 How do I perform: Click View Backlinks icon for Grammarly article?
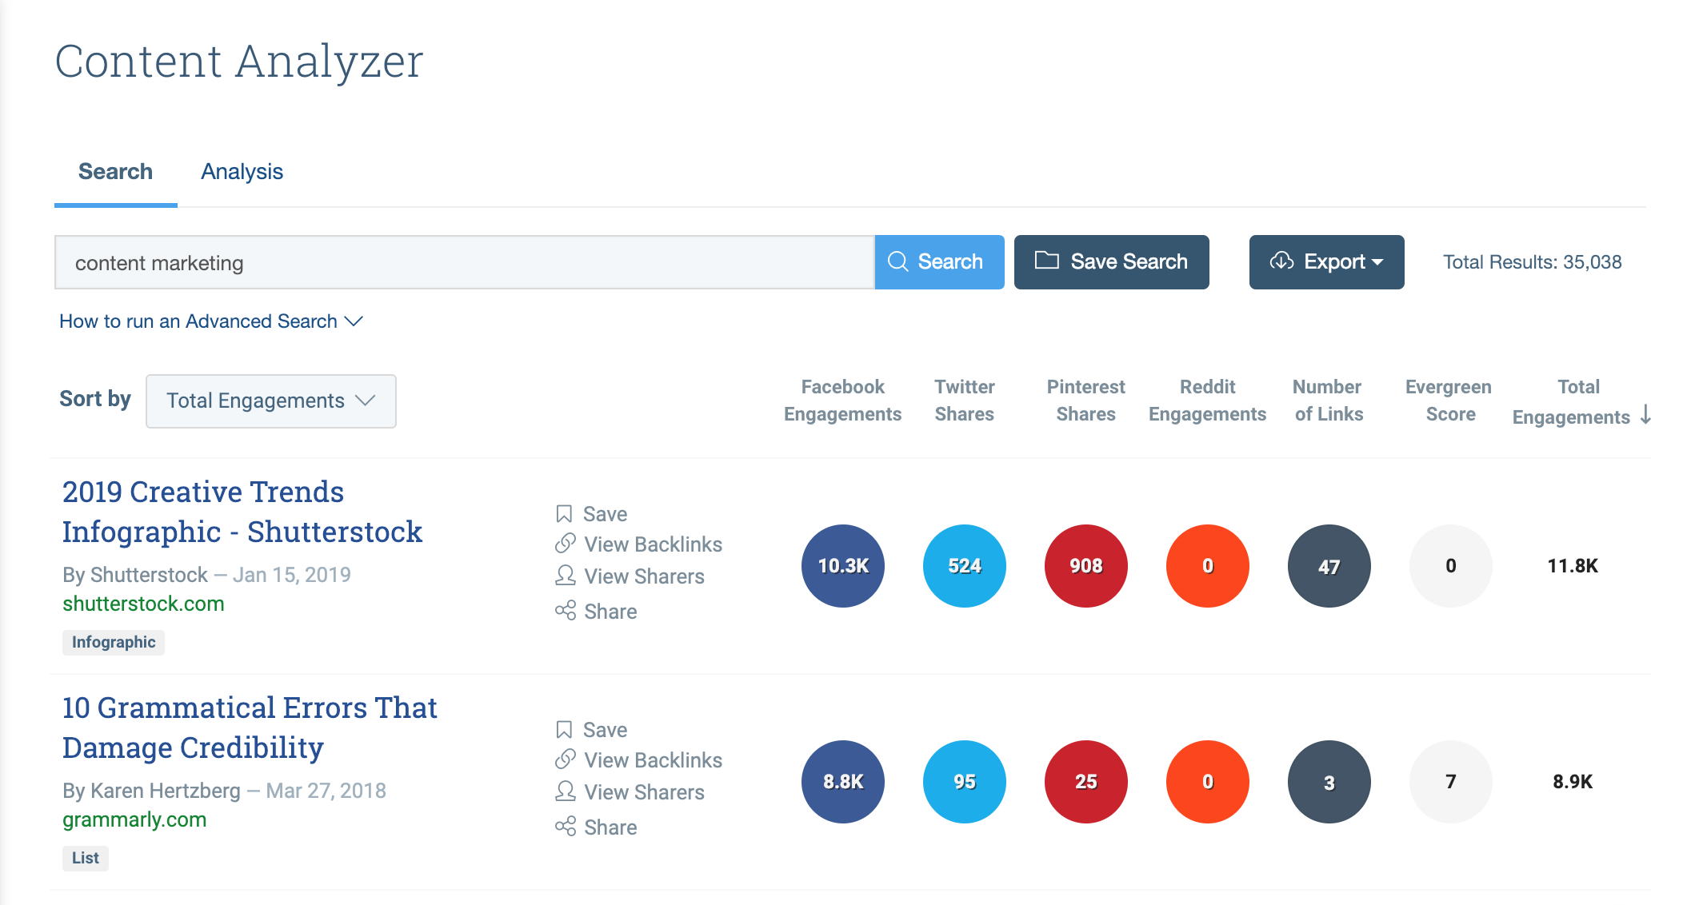point(566,759)
